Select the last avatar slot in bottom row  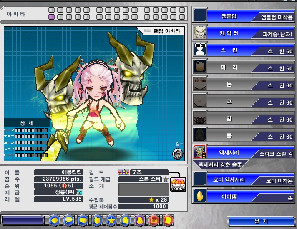point(182,17)
